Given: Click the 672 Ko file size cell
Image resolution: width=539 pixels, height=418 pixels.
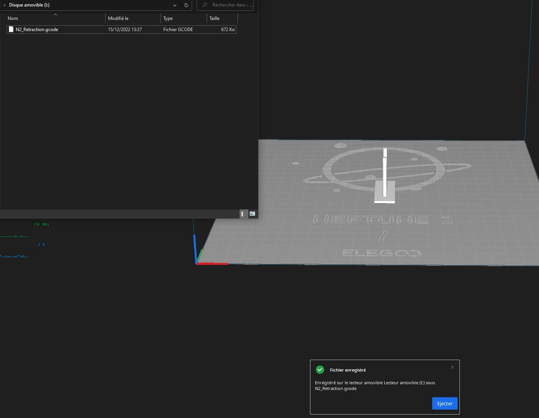Looking at the screenshot, I should click(x=228, y=30).
